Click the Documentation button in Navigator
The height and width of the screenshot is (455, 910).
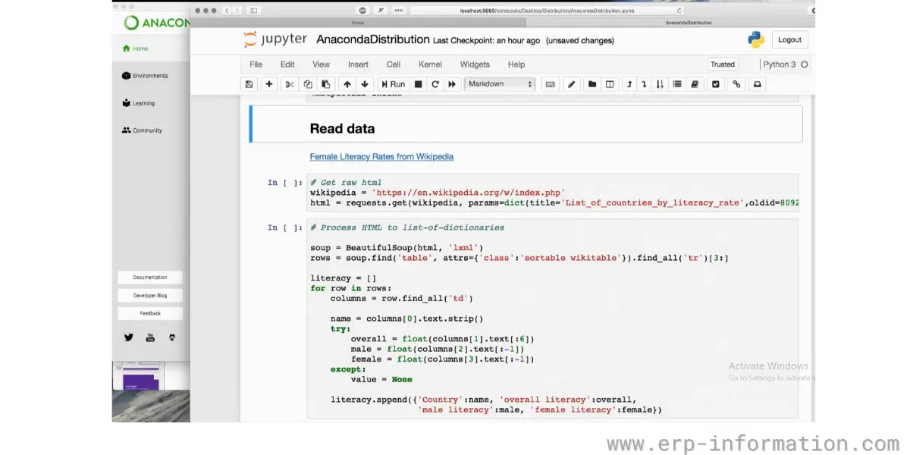[x=150, y=278]
